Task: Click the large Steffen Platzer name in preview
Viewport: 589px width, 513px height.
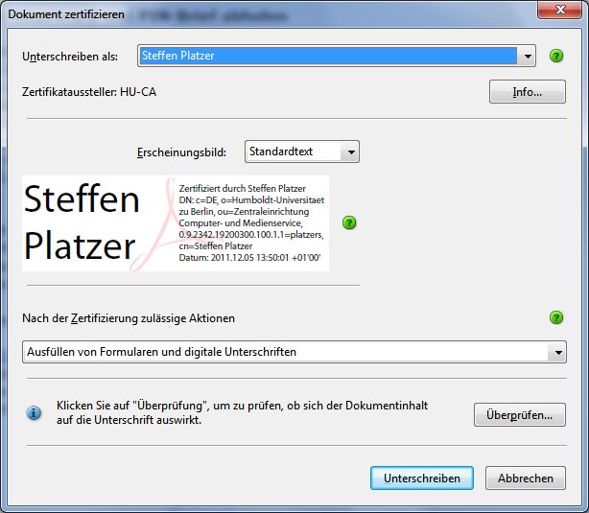Action: point(81,222)
